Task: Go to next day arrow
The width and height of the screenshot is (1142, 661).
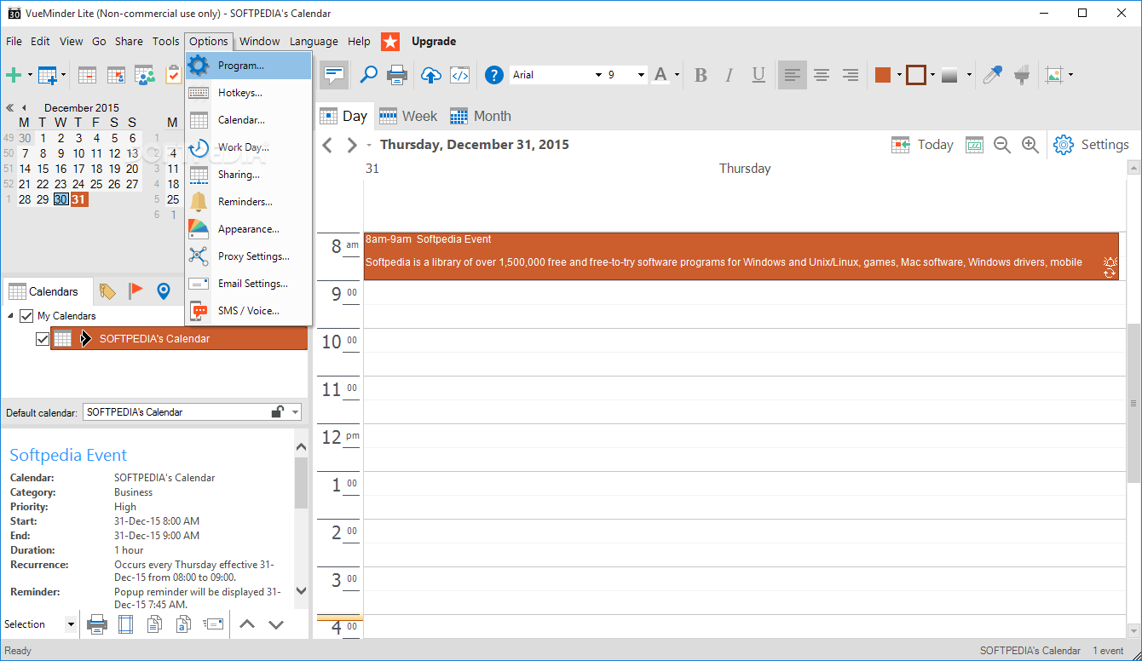Action: tap(351, 145)
